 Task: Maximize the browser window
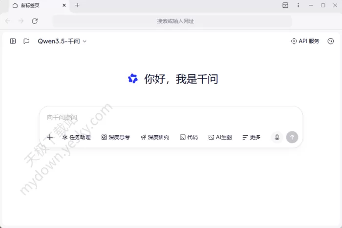tap(323, 5)
